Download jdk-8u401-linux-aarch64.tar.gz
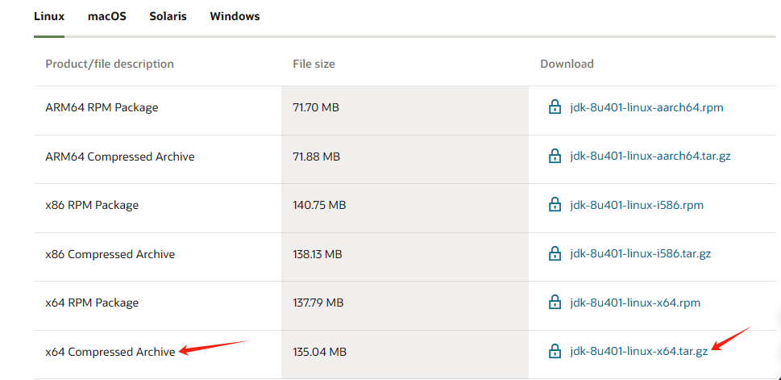The height and width of the screenshot is (380, 781). tap(650, 156)
